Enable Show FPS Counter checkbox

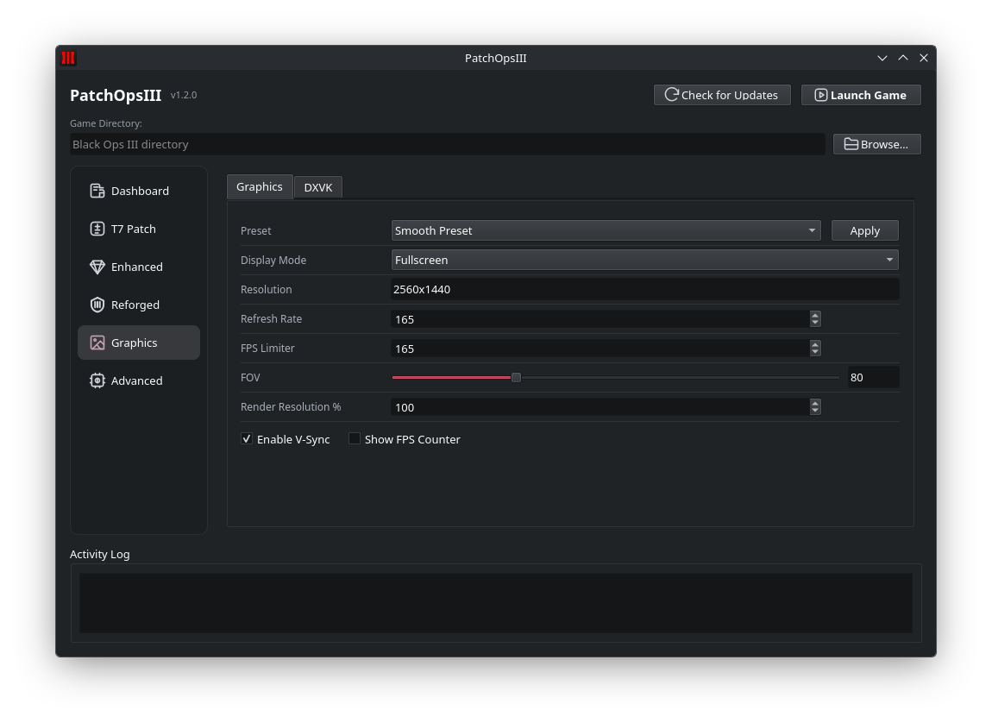tap(355, 439)
